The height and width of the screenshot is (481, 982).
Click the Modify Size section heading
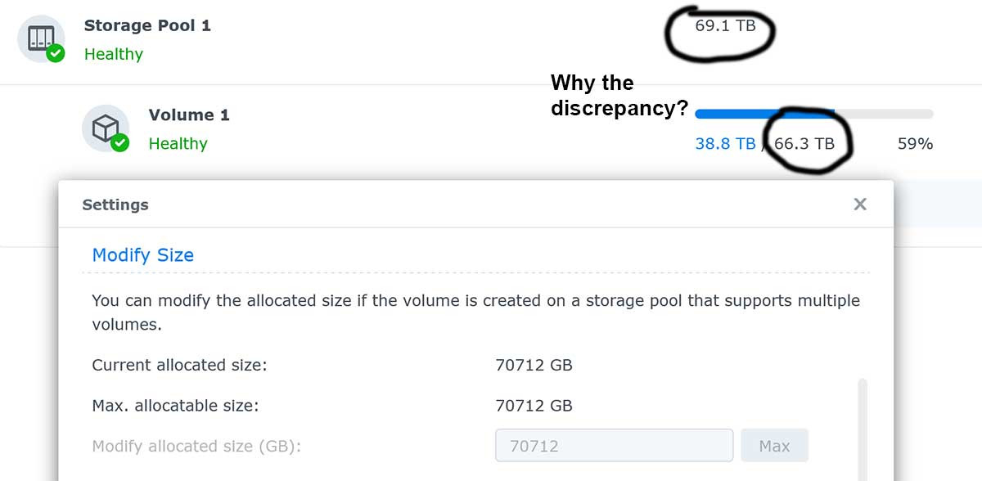coord(142,255)
